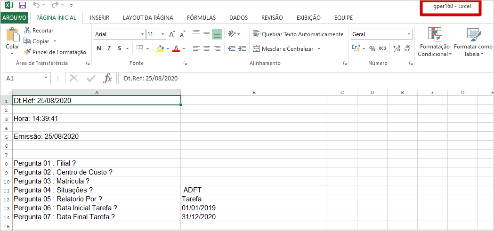Click the Colar paste icon

12,35
